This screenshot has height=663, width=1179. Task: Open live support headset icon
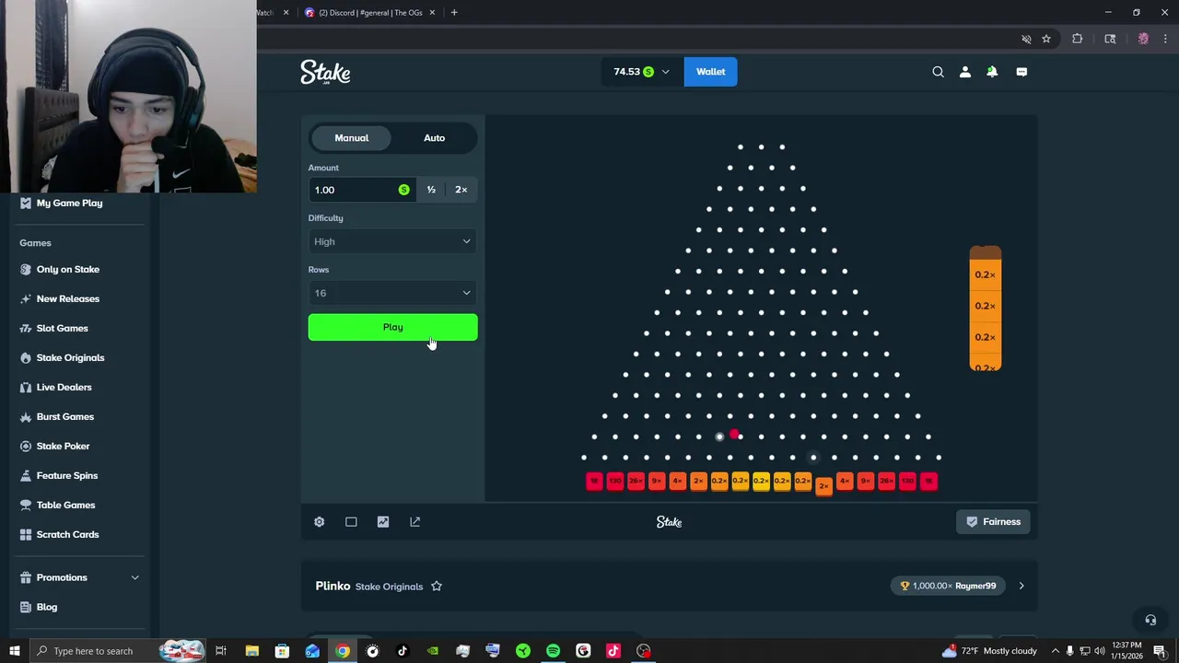(1150, 620)
